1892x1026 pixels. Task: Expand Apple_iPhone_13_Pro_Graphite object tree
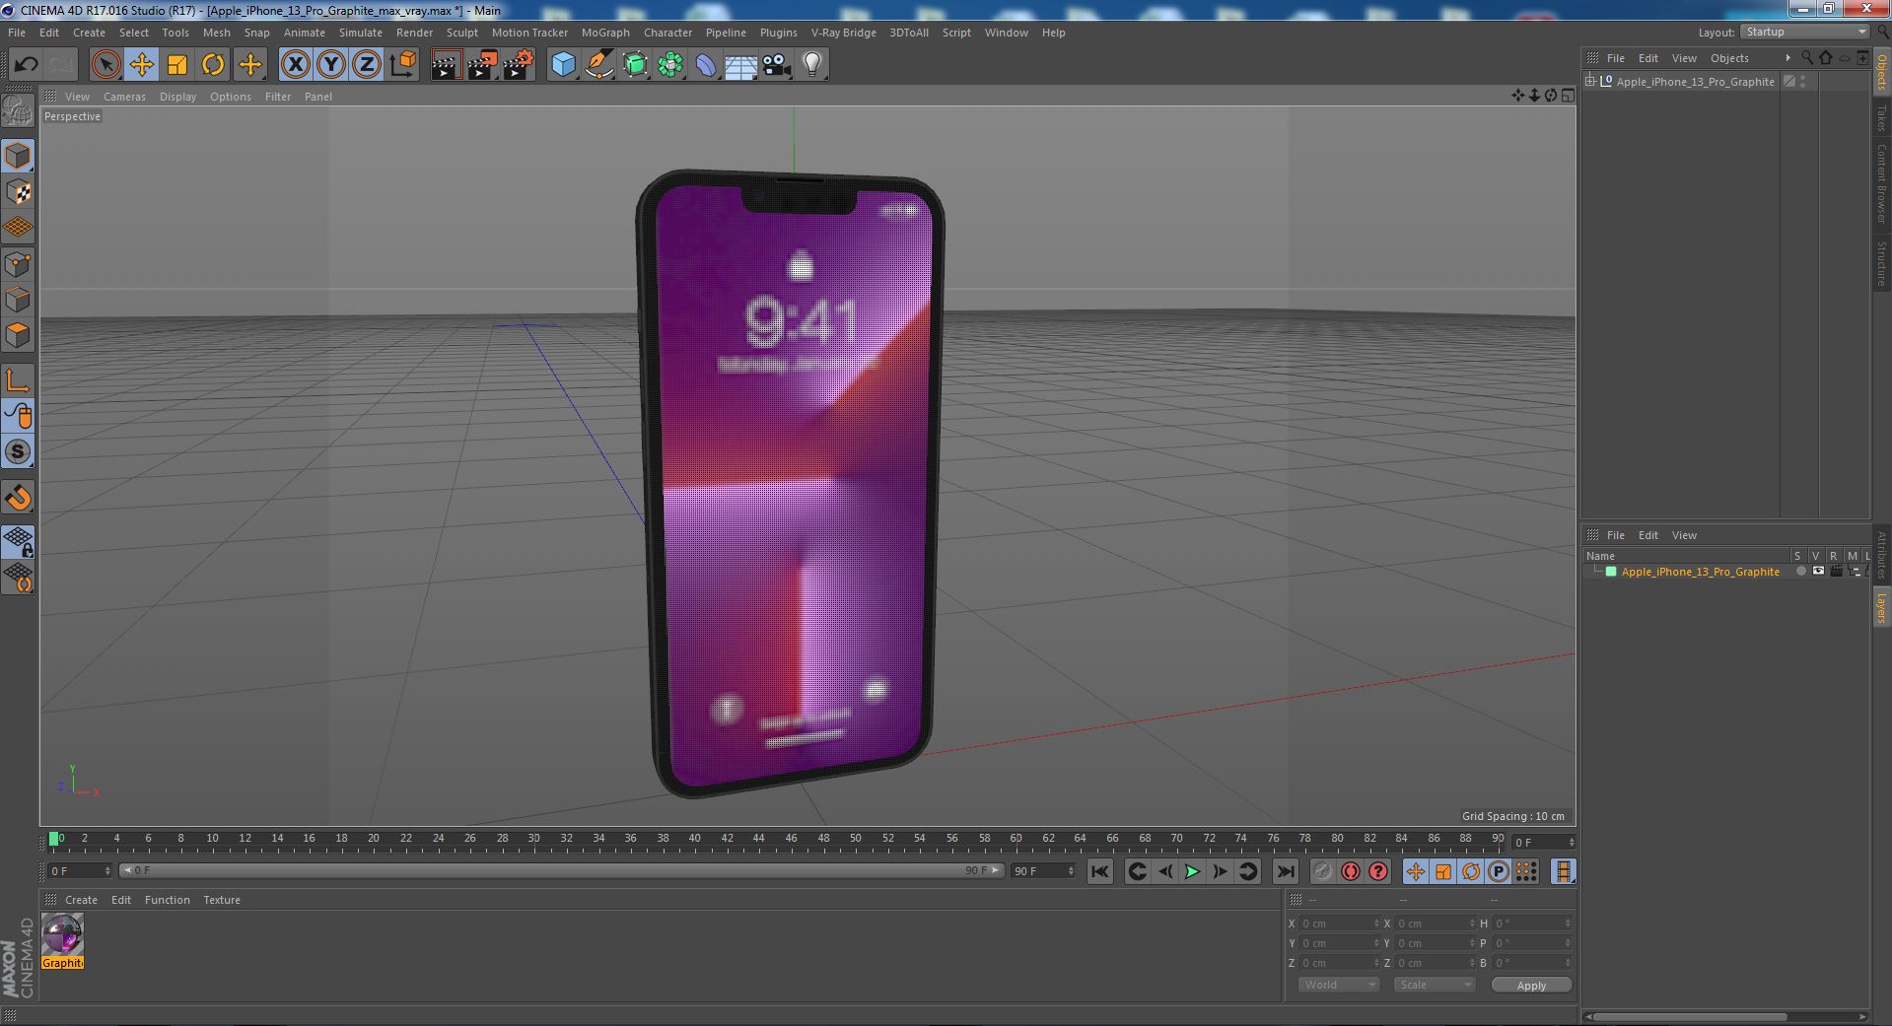coord(1589,82)
